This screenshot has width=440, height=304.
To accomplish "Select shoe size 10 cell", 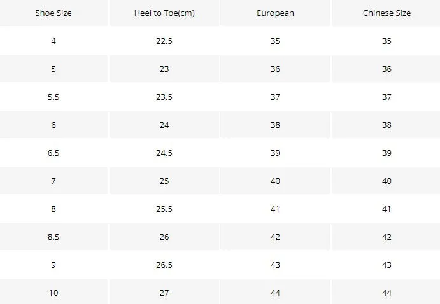I will point(53,292).
